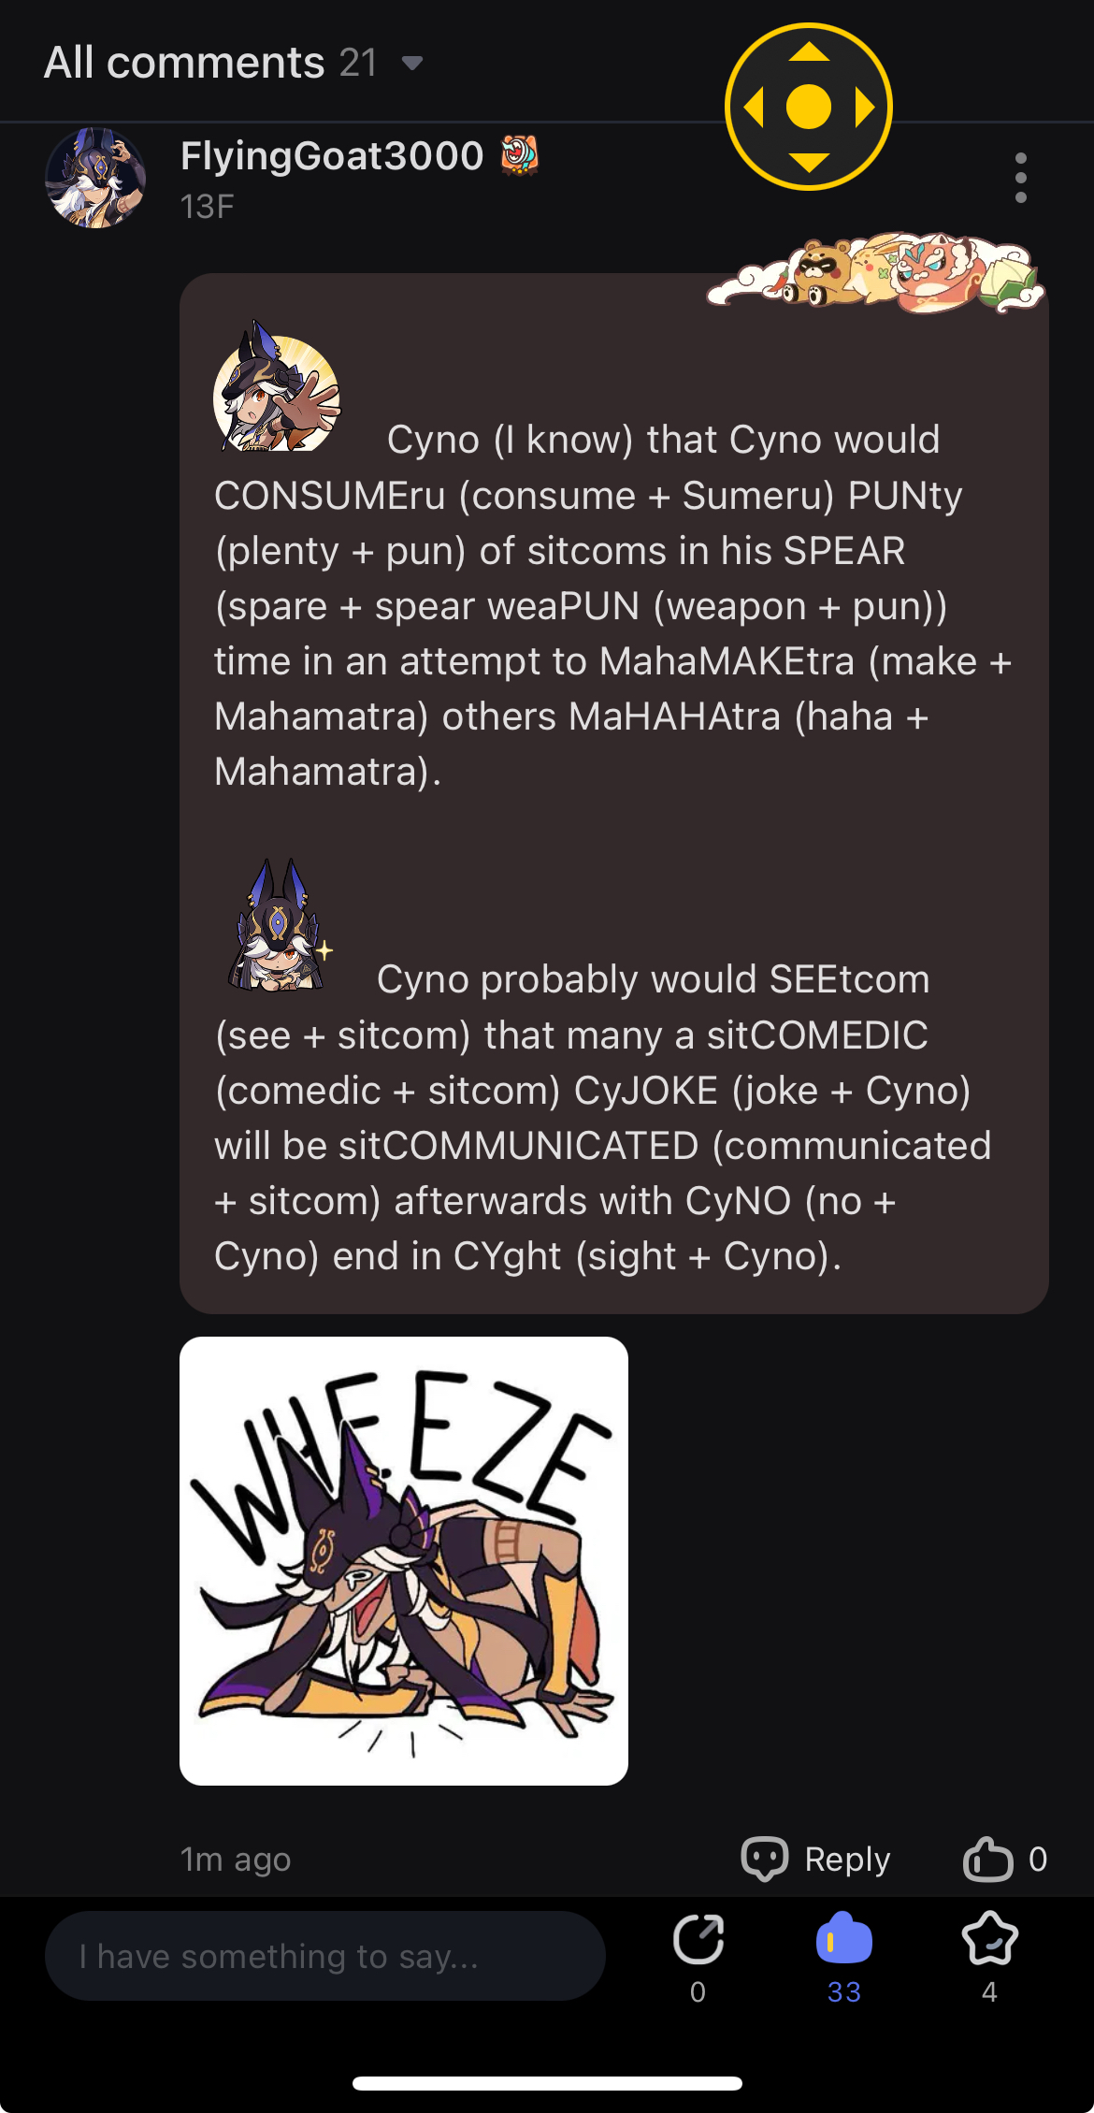The height and width of the screenshot is (2113, 1094).
Task: Click the Reply text button
Action: 847,1859
